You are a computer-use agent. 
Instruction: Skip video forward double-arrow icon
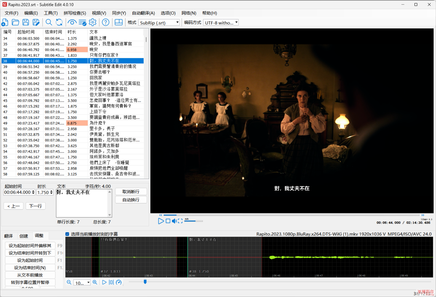423,215
